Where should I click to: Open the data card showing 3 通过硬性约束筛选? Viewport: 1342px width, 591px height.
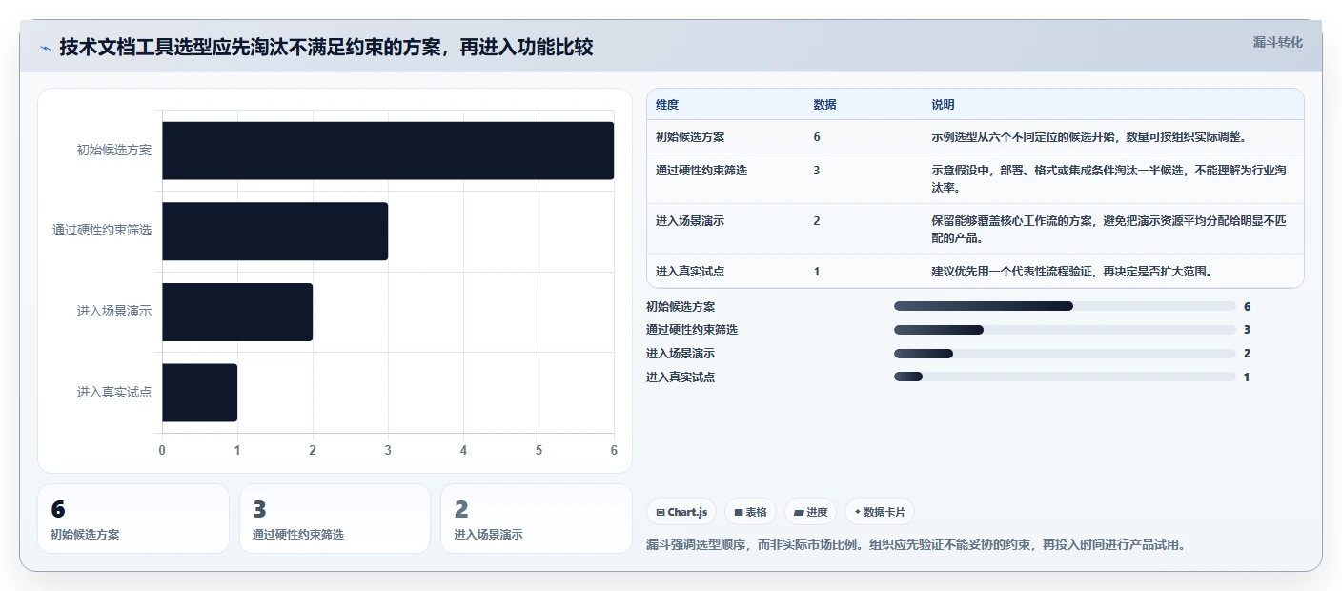(x=335, y=519)
